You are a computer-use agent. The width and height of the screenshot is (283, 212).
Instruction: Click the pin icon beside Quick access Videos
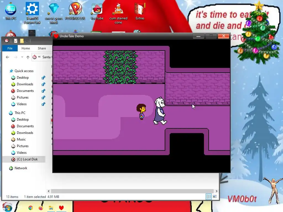43,104
